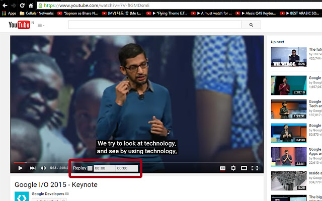Open the "A must watch for..." bookmark
The image size is (322, 201).
(211, 14)
